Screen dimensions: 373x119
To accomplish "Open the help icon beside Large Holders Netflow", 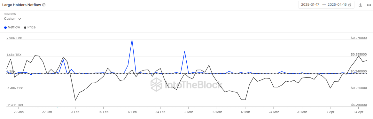I will pyautogui.click(x=44, y=5).
